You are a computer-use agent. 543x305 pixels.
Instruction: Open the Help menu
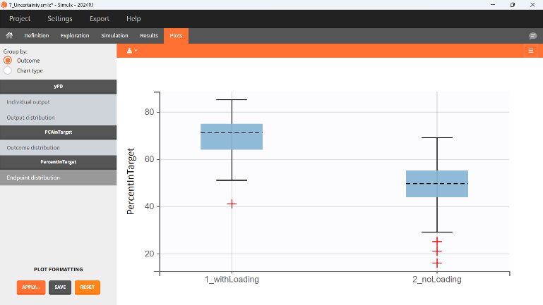point(133,19)
